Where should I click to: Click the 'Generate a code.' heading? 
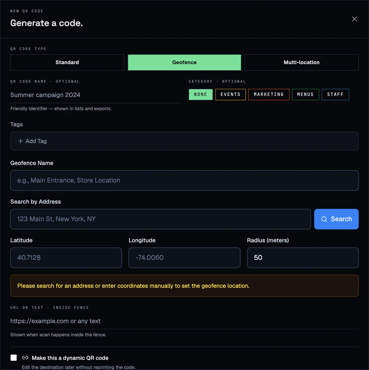[x=47, y=23]
